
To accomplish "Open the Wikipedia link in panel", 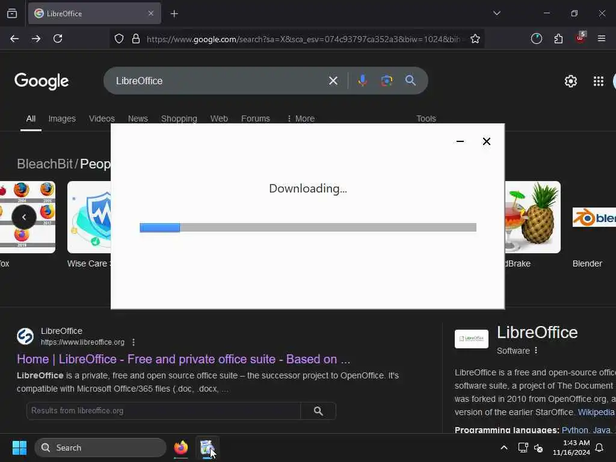I will coord(596,412).
